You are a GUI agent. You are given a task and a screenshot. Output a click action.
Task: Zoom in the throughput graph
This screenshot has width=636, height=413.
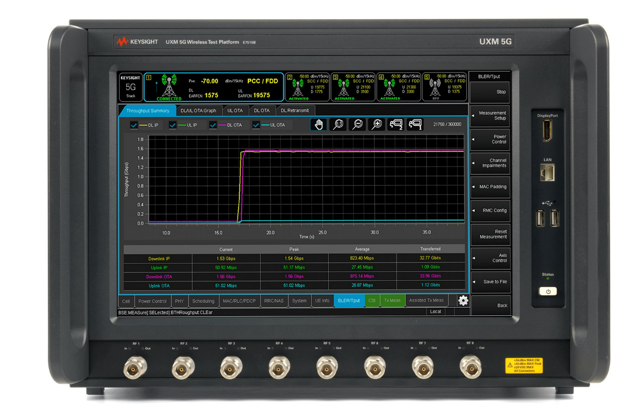point(376,124)
